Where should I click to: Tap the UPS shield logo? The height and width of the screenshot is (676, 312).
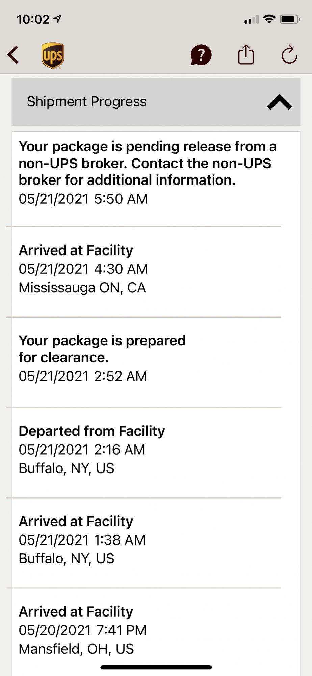[53, 55]
